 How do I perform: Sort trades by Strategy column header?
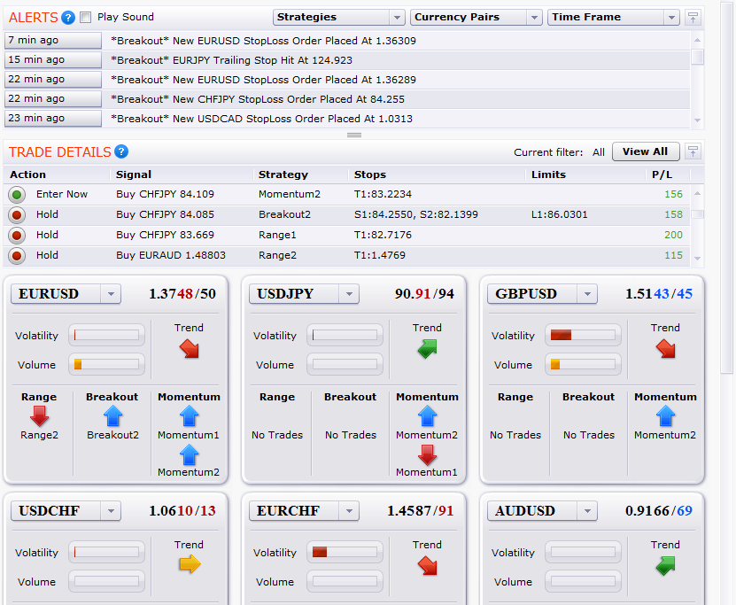(x=283, y=175)
